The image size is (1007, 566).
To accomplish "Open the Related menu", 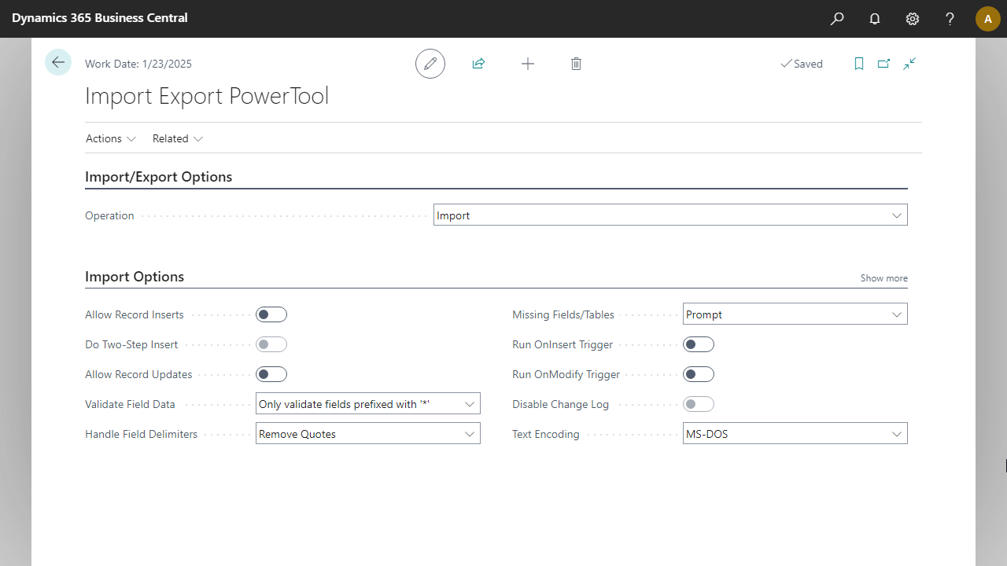I will tap(178, 138).
